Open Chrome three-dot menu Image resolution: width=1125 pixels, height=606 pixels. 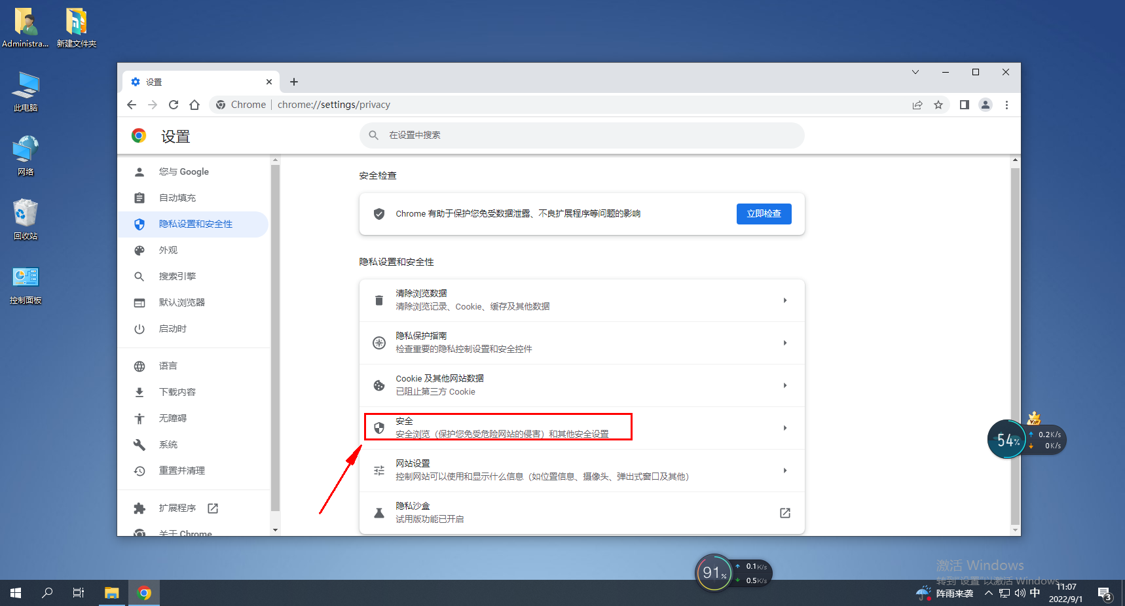1006,105
